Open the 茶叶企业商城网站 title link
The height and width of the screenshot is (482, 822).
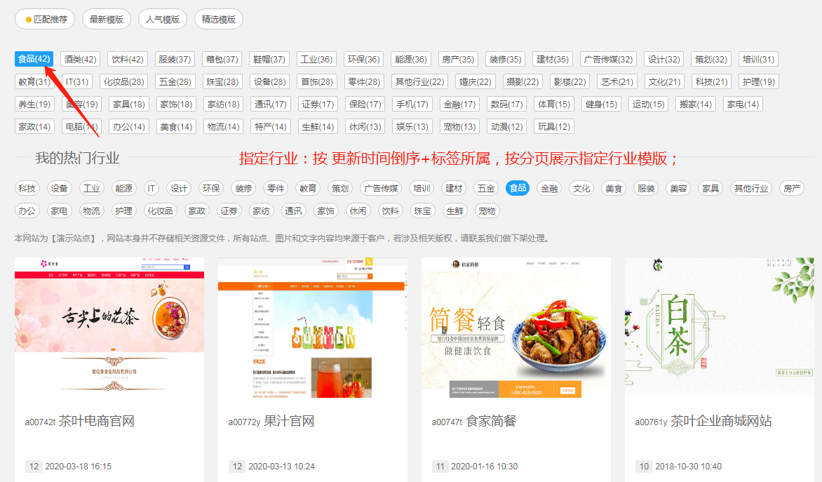(x=721, y=422)
